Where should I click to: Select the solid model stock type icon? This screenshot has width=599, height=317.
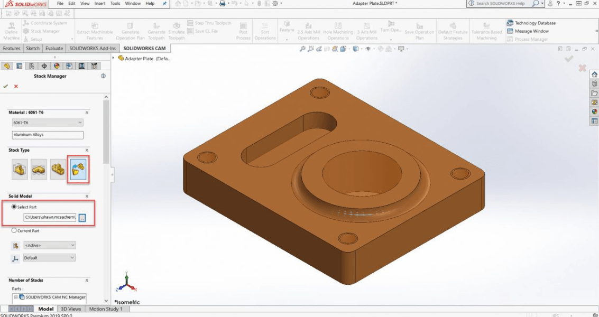click(x=78, y=169)
